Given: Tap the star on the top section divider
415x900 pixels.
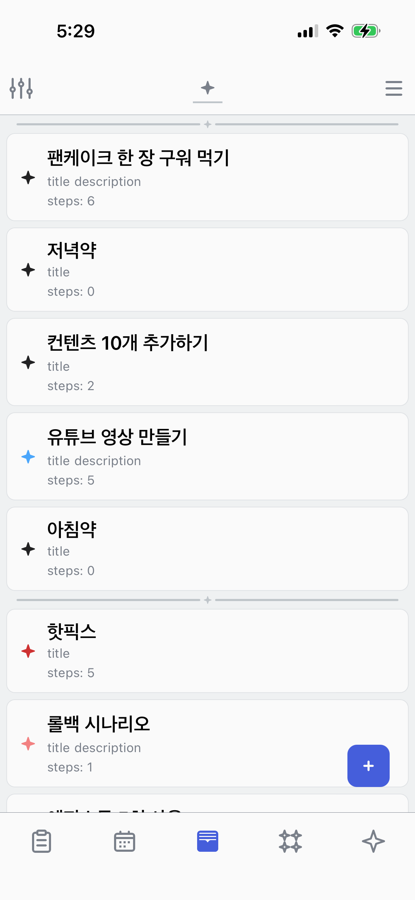Looking at the screenshot, I should (x=208, y=124).
